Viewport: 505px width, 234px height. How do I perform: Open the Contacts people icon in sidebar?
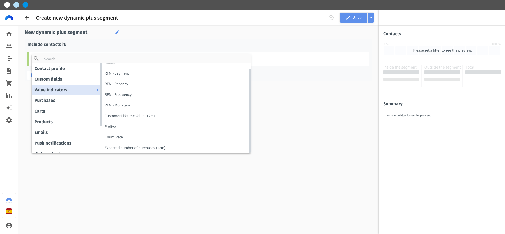[x=9, y=46]
